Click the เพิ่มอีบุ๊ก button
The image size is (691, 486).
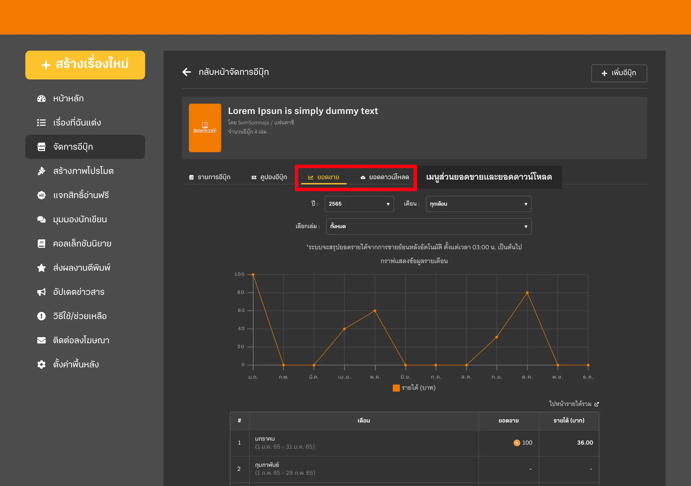click(619, 73)
